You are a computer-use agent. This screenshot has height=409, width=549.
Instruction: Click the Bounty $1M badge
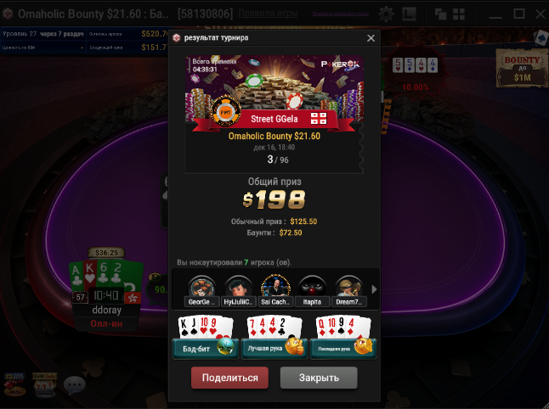[522, 68]
